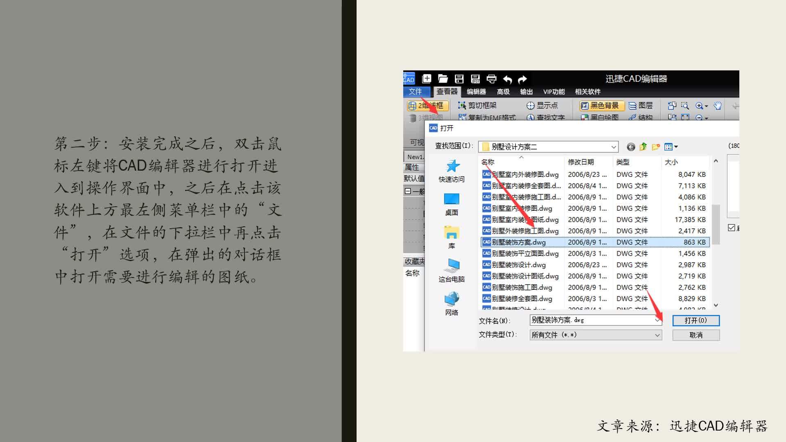This screenshot has height=442, width=786.
Task: Open the view menu dropdown arrow in dialog
Action: point(676,147)
